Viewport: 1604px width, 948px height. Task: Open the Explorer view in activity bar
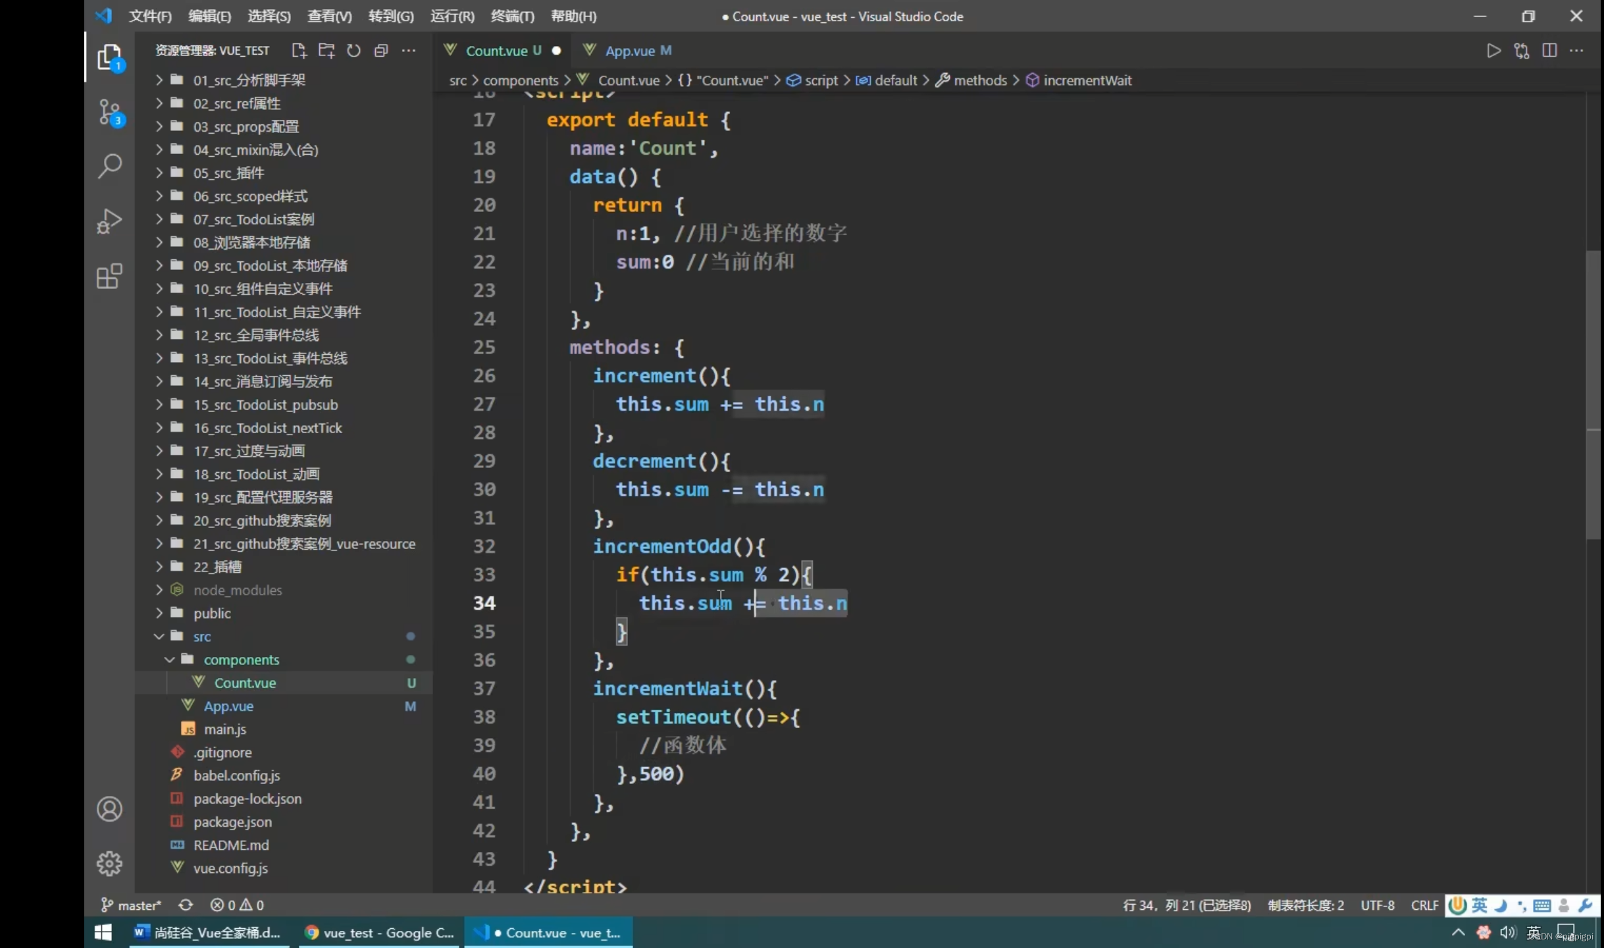110,58
